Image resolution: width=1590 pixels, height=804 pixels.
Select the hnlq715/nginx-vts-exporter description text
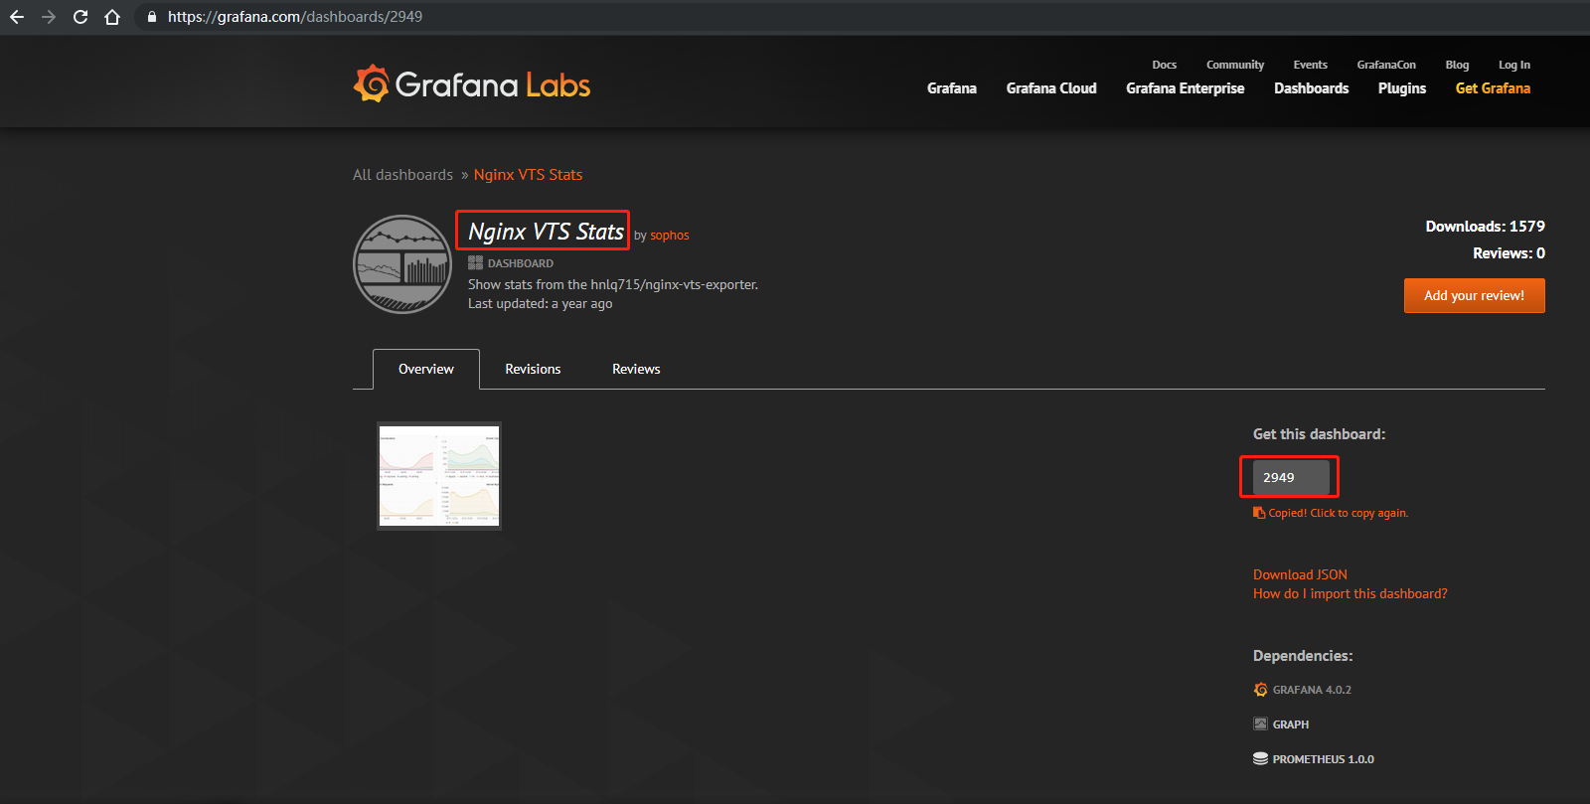pyautogui.click(x=613, y=284)
